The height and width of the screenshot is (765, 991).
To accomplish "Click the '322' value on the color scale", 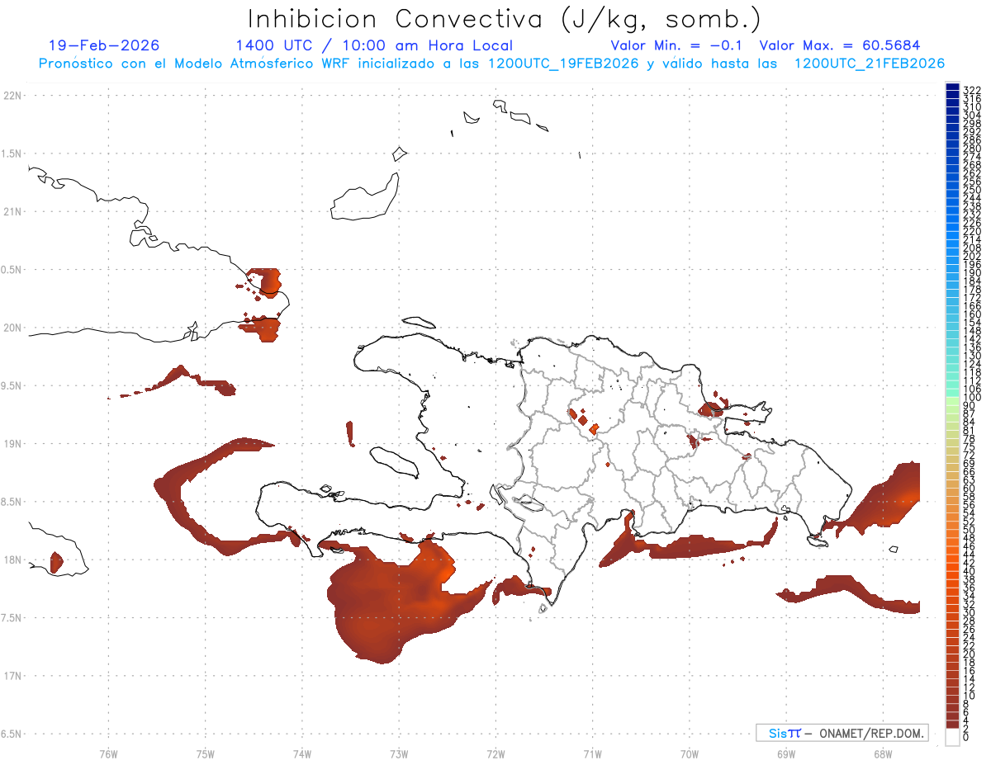I will [x=972, y=90].
